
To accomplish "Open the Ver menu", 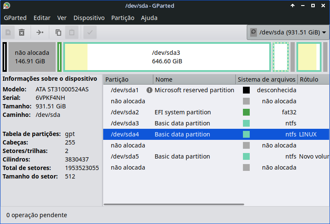I will 62,18.
